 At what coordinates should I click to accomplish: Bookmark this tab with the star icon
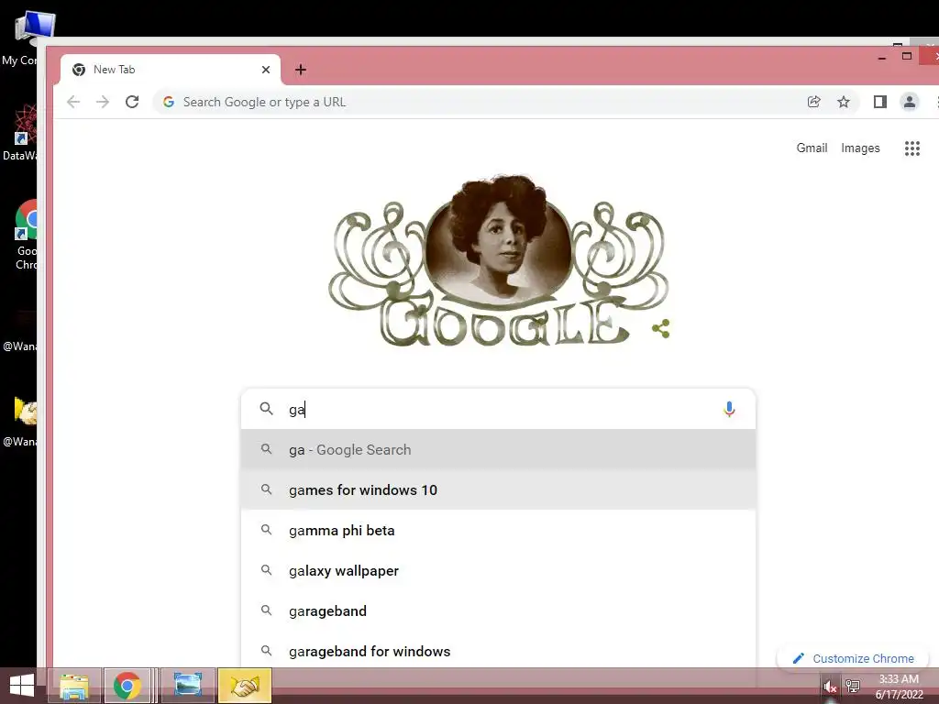[x=844, y=102]
